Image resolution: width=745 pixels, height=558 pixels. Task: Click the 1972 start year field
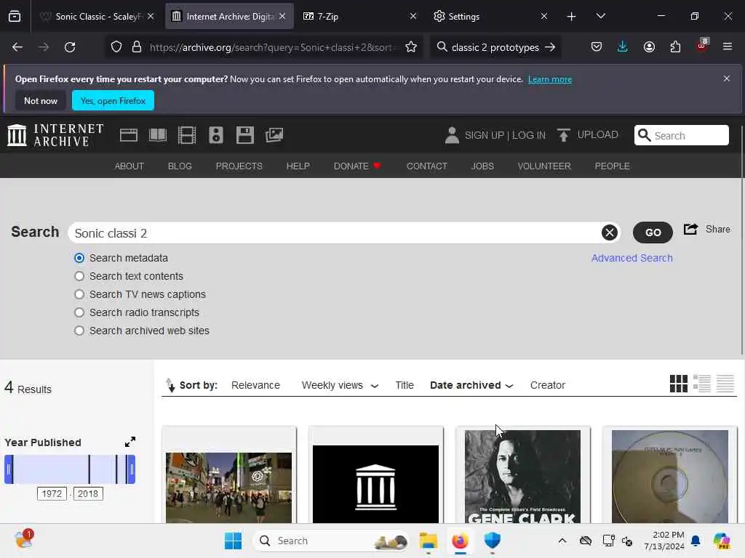click(x=52, y=493)
